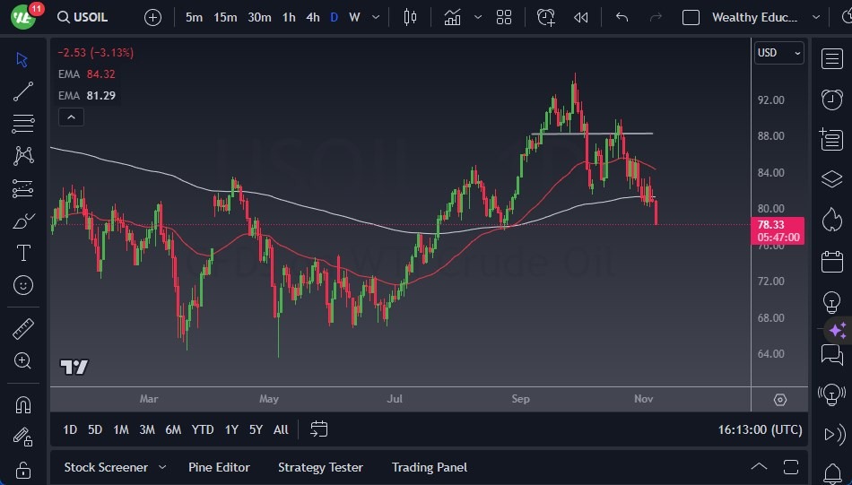Open the Fibonacci retracement tool
Viewport: 852px width, 485px height.
click(23, 123)
